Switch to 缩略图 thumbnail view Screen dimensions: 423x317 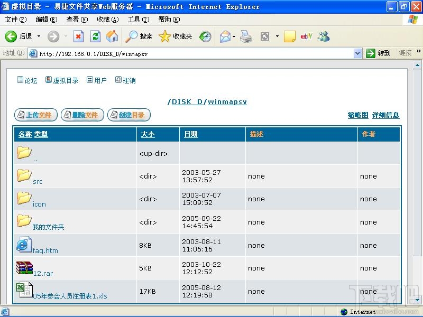[x=357, y=115]
